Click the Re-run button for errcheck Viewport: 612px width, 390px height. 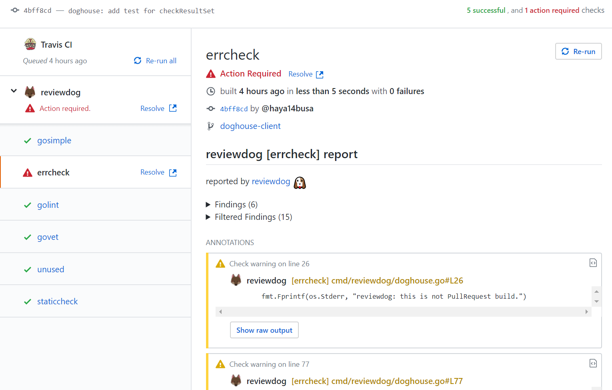578,51
